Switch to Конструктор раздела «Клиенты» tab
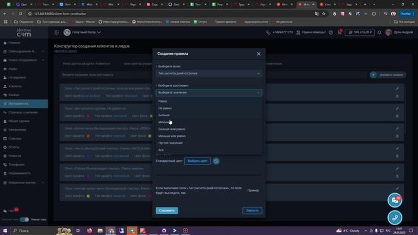Screen dimensions: 418x235 click(87, 64)
